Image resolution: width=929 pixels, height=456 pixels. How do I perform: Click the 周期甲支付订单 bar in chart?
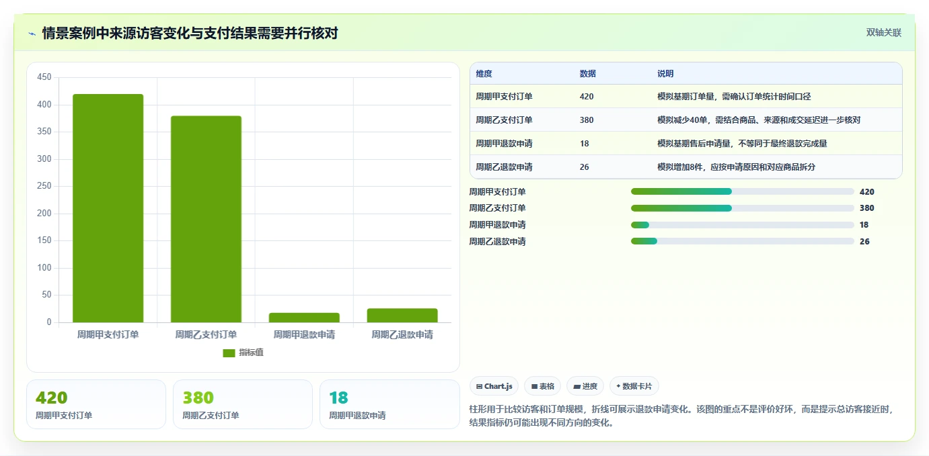[x=108, y=208]
